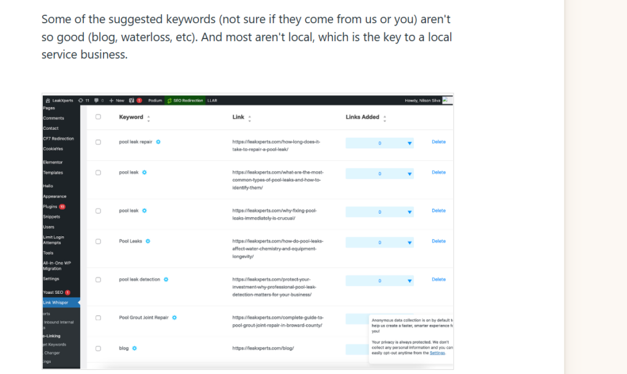Click the Settings link in privacy notice
This screenshot has height=374, width=627.
click(x=437, y=353)
